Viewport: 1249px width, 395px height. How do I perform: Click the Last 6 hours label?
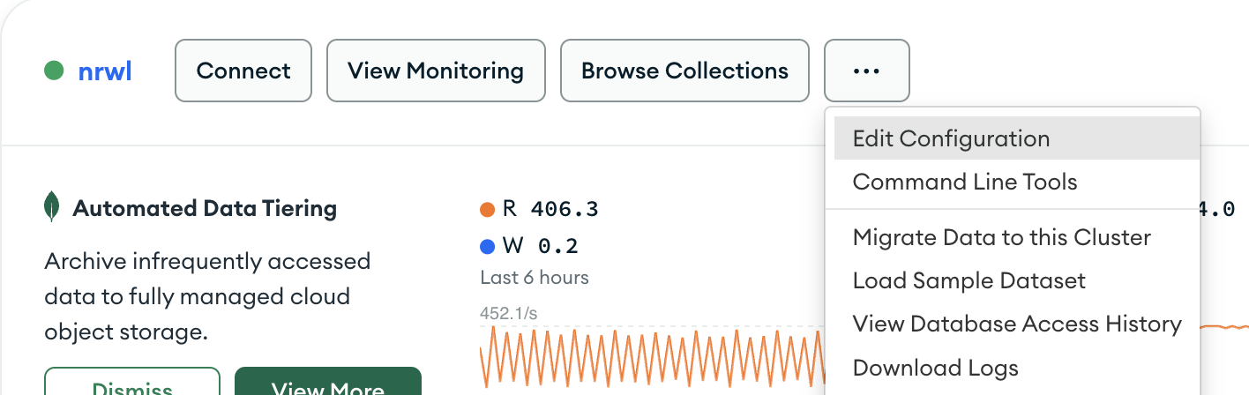point(535,278)
